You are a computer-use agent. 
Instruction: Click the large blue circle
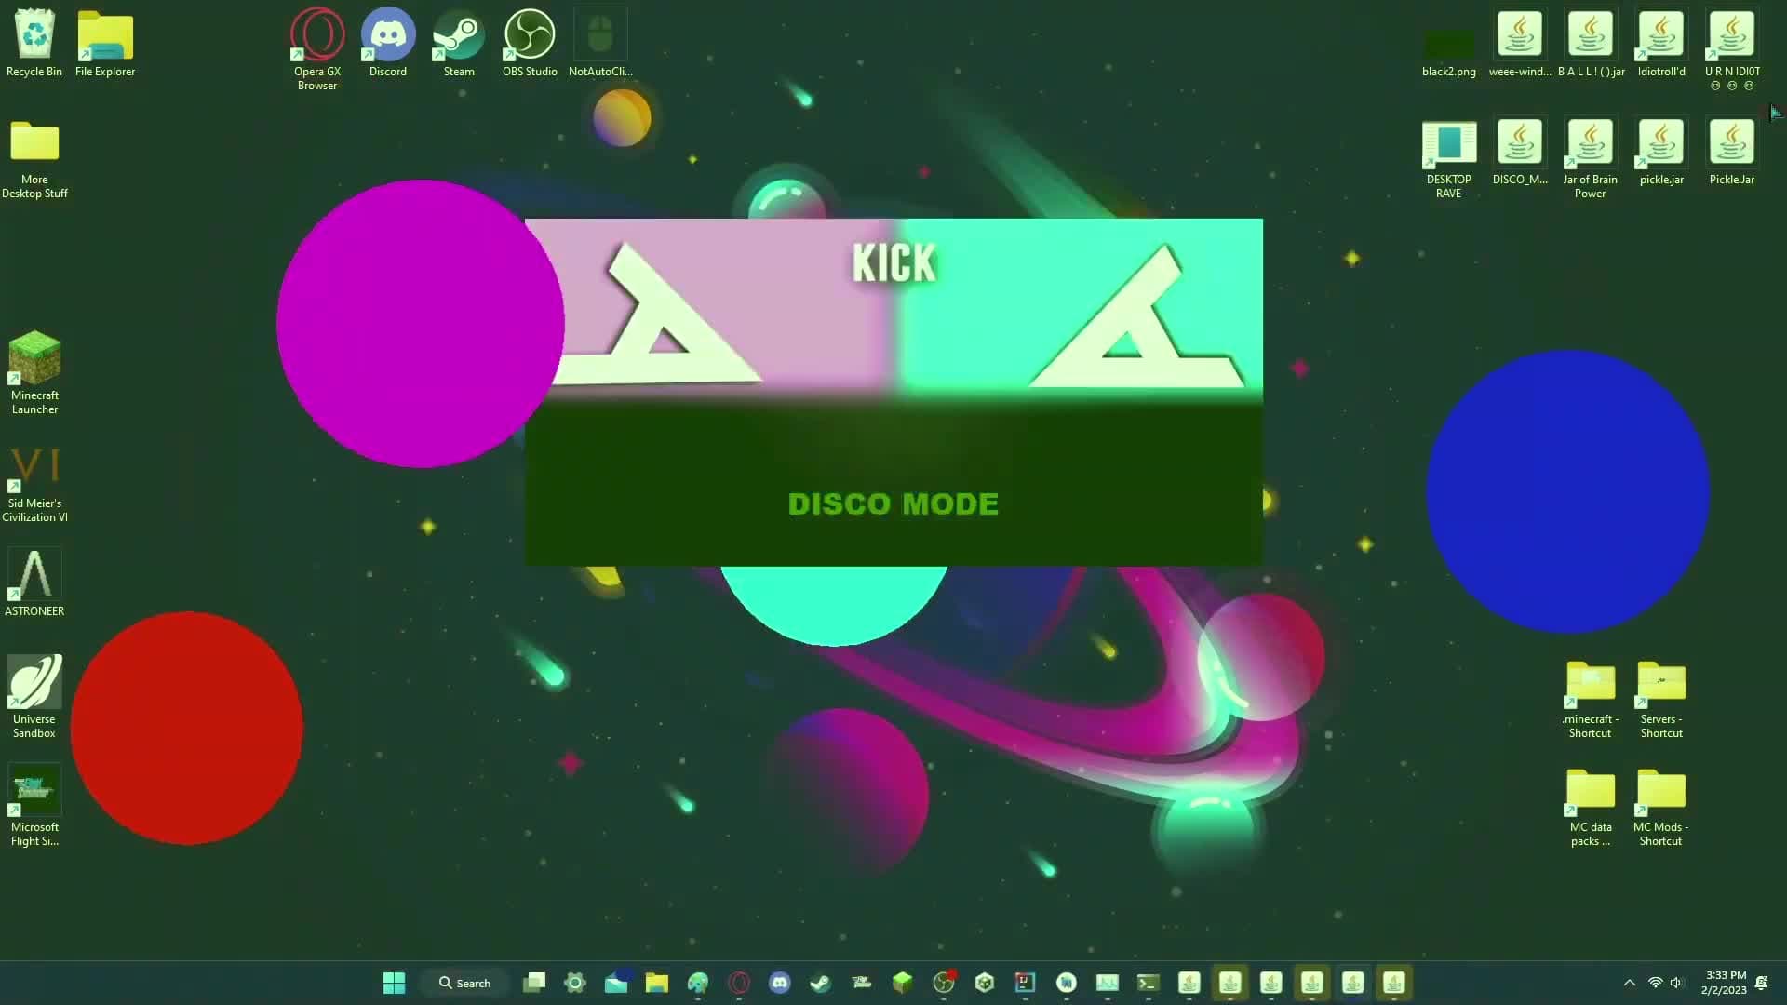(1567, 491)
